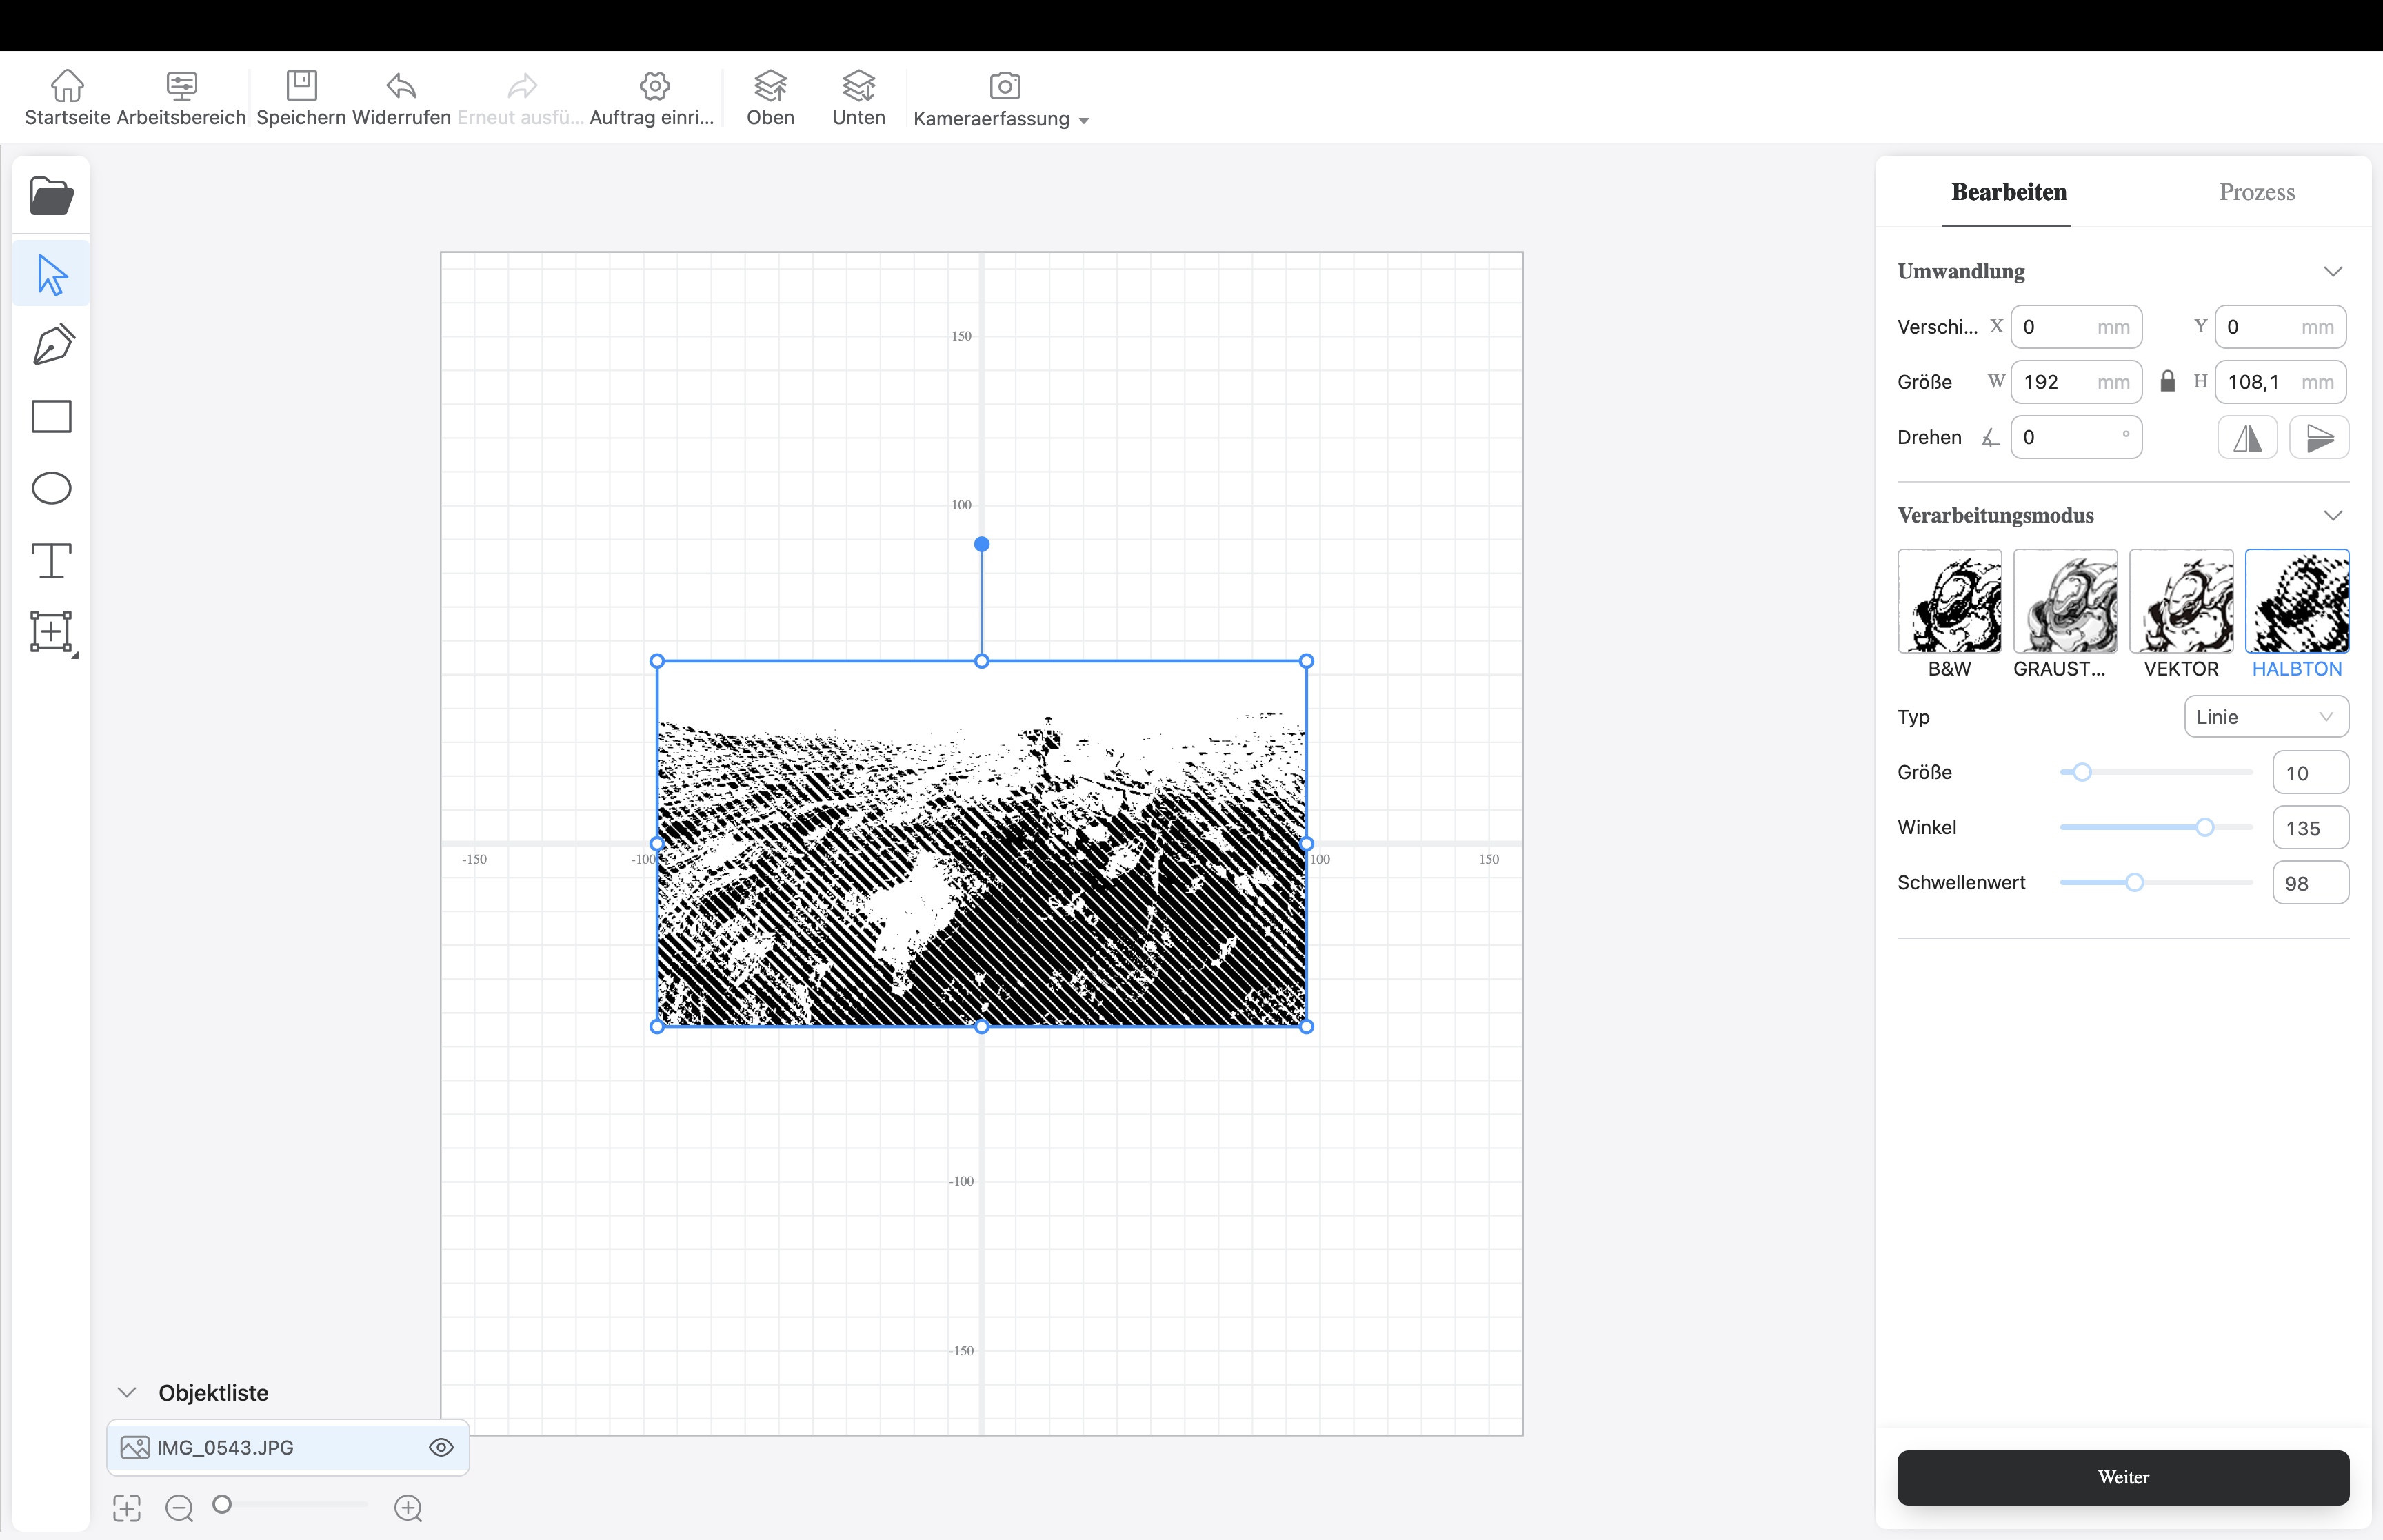Toggle the aspect ratio lock

point(2167,382)
